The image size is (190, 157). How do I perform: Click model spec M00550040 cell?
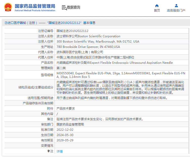pos(122,75)
